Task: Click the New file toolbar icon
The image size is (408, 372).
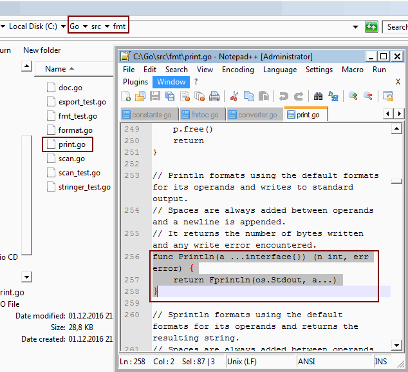Action: [x=126, y=97]
